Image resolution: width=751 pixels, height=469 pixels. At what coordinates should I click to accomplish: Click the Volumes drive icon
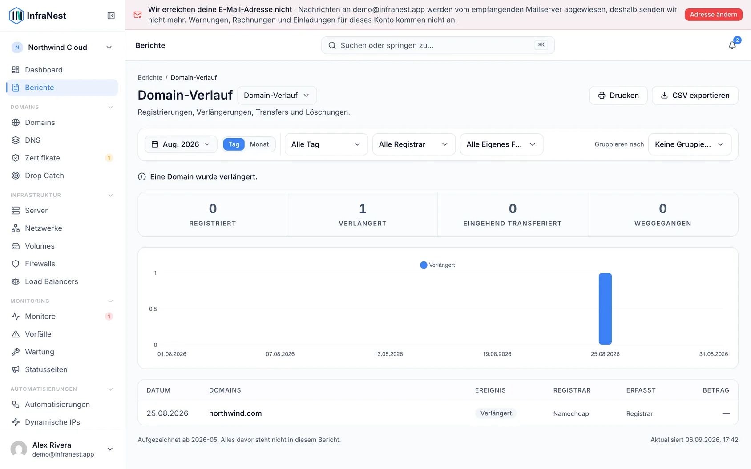click(x=16, y=246)
